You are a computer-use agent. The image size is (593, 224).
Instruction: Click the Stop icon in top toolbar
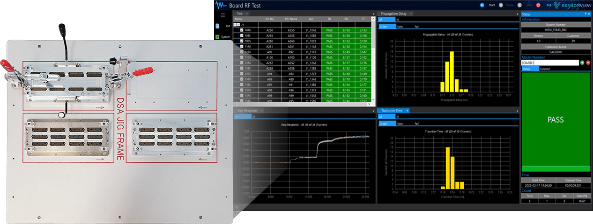point(519,6)
